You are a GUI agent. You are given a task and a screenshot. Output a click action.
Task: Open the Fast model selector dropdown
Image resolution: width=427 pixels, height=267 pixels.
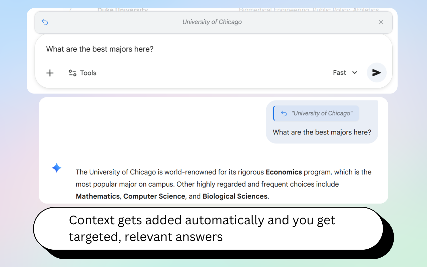point(345,72)
